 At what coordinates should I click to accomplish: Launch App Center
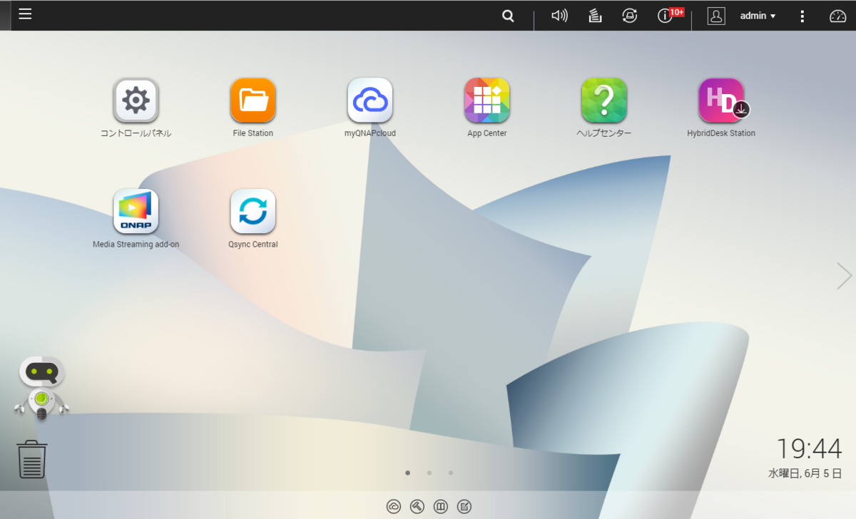[x=486, y=100]
